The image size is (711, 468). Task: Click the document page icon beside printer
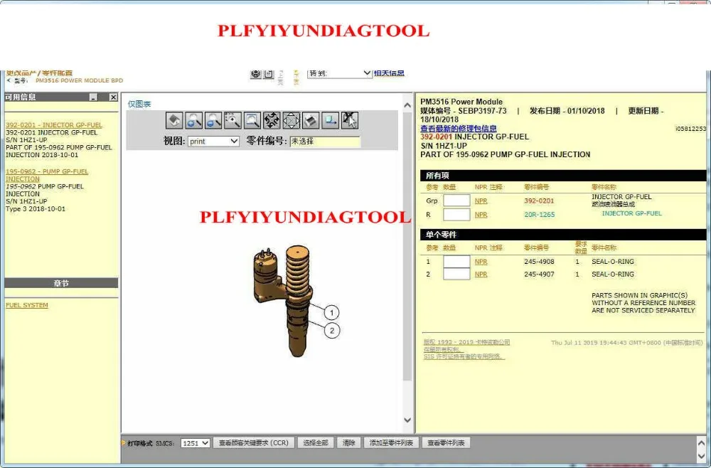point(269,74)
